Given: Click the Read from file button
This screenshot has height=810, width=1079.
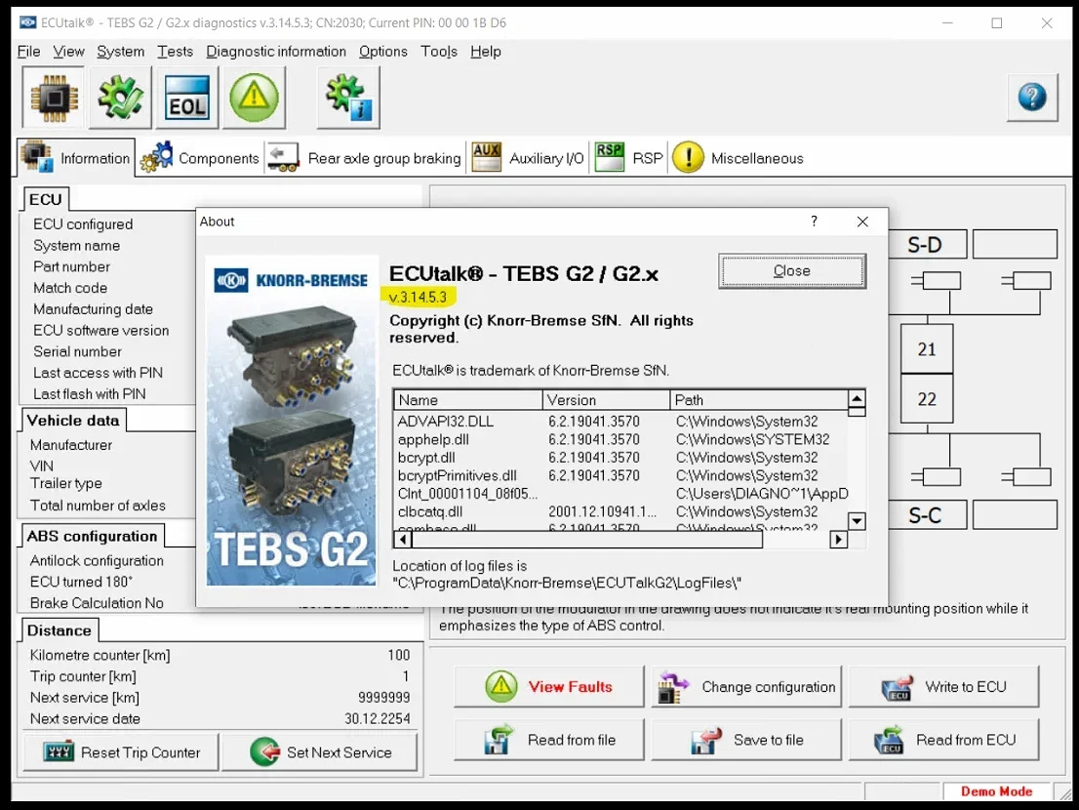Looking at the screenshot, I should pyautogui.click(x=549, y=740).
